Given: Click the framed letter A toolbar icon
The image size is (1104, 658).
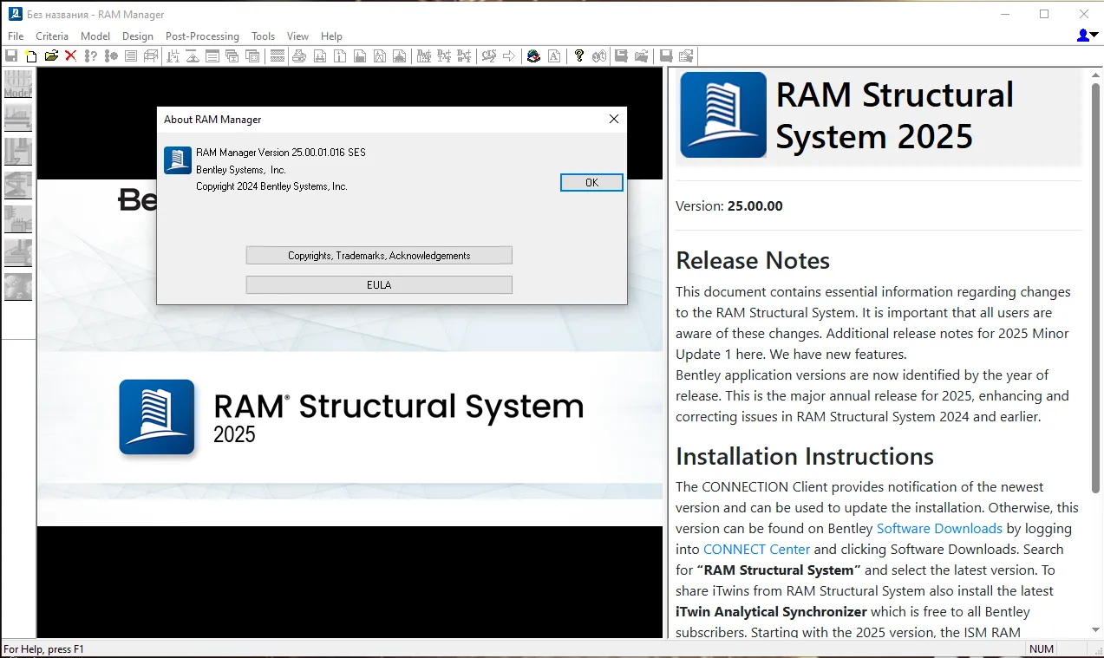Looking at the screenshot, I should pos(554,56).
